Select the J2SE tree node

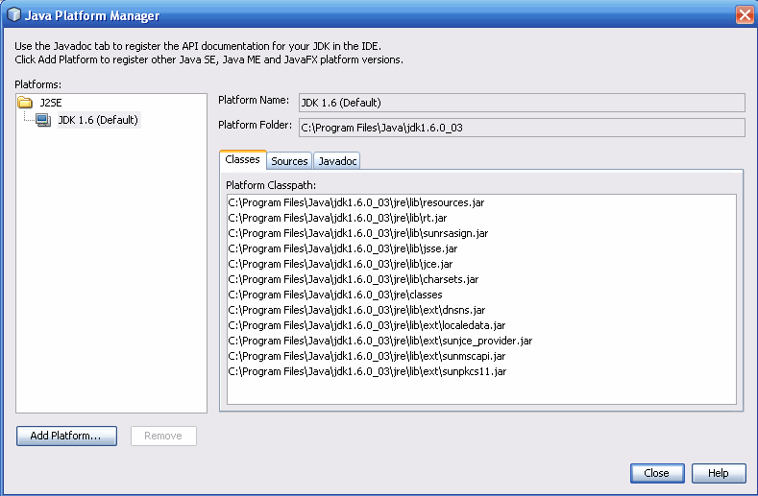coord(51,103)
